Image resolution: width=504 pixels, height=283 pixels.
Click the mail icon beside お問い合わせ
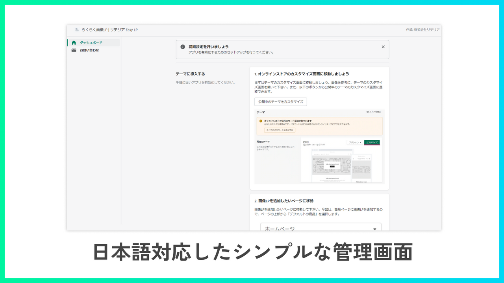(74, 50)
